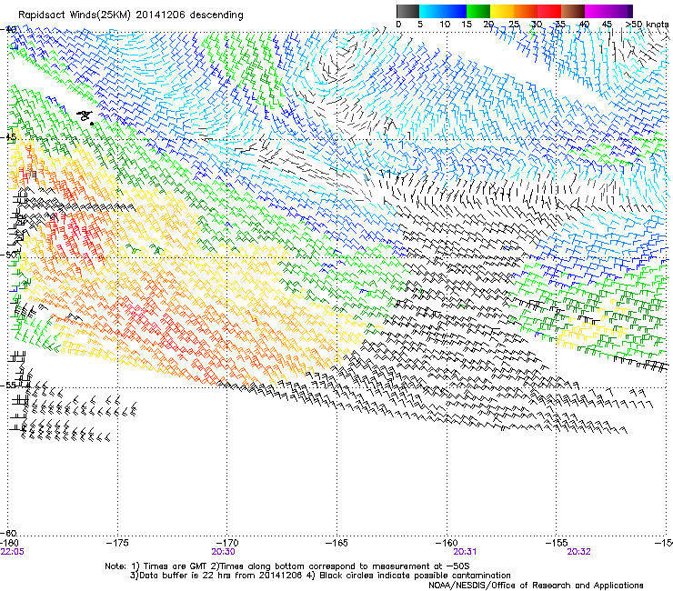The image size is (673, 591).
Task: Click the brown 35-40 knots legend segment
Action: [x=573, y=11]
